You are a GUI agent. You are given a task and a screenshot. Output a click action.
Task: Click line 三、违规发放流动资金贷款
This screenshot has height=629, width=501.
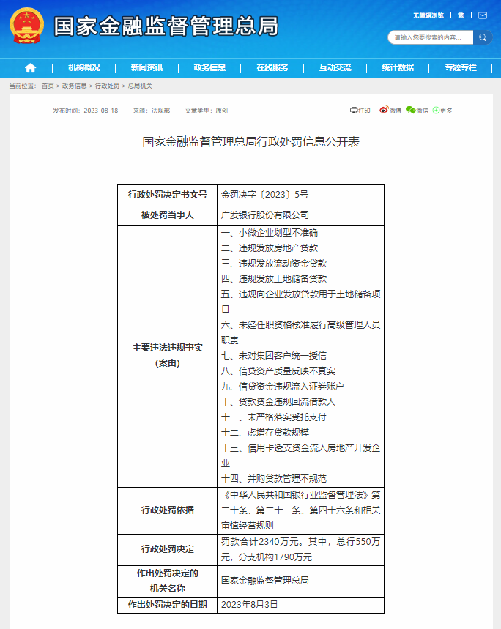(x=273, y=264)
